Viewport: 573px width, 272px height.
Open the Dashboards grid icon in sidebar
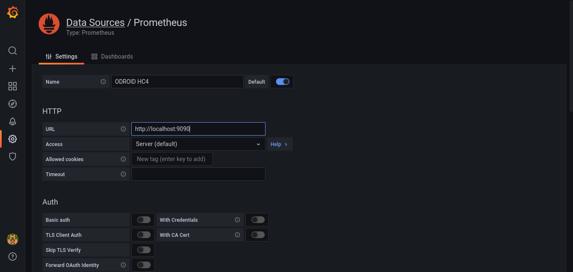(x=13, y=86)
